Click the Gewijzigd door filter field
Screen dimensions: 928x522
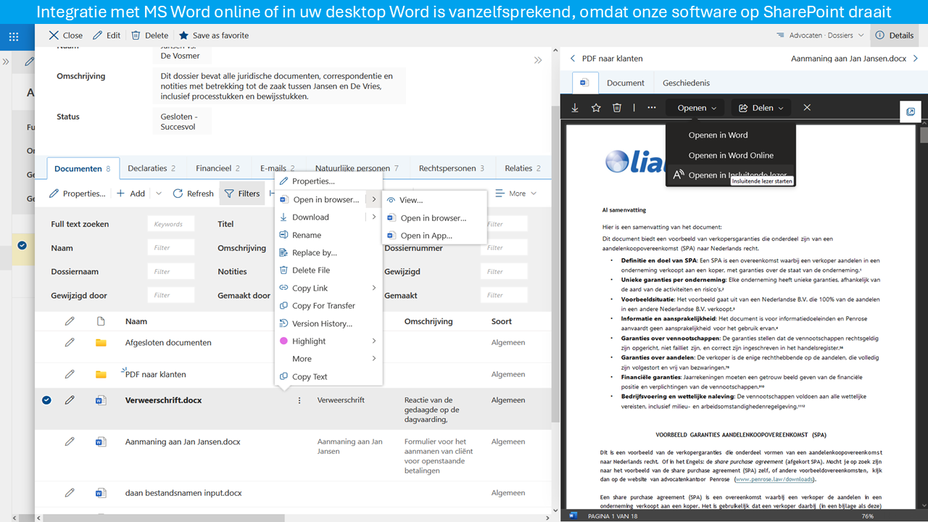[x=171, y=295]
